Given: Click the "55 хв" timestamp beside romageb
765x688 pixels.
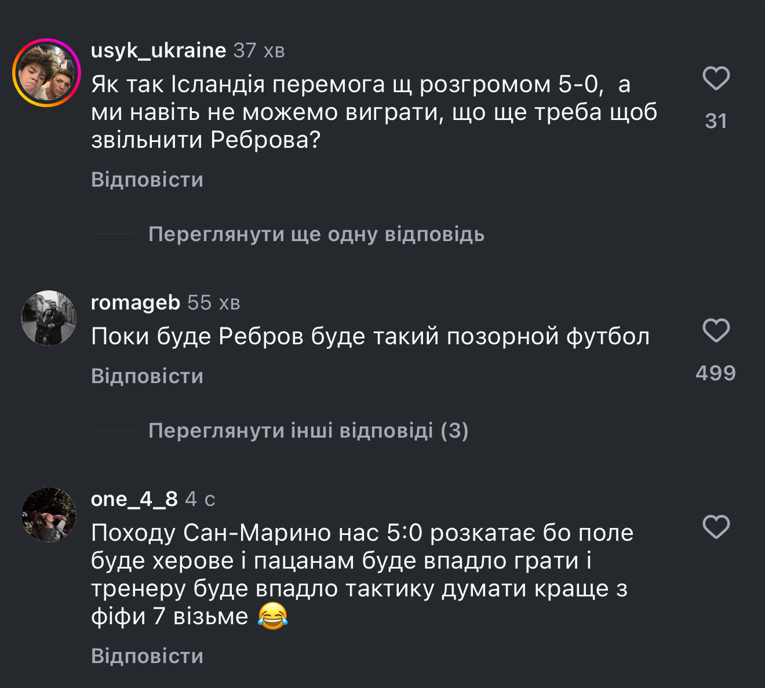Looking at the screenshot, I should point(213,303).
